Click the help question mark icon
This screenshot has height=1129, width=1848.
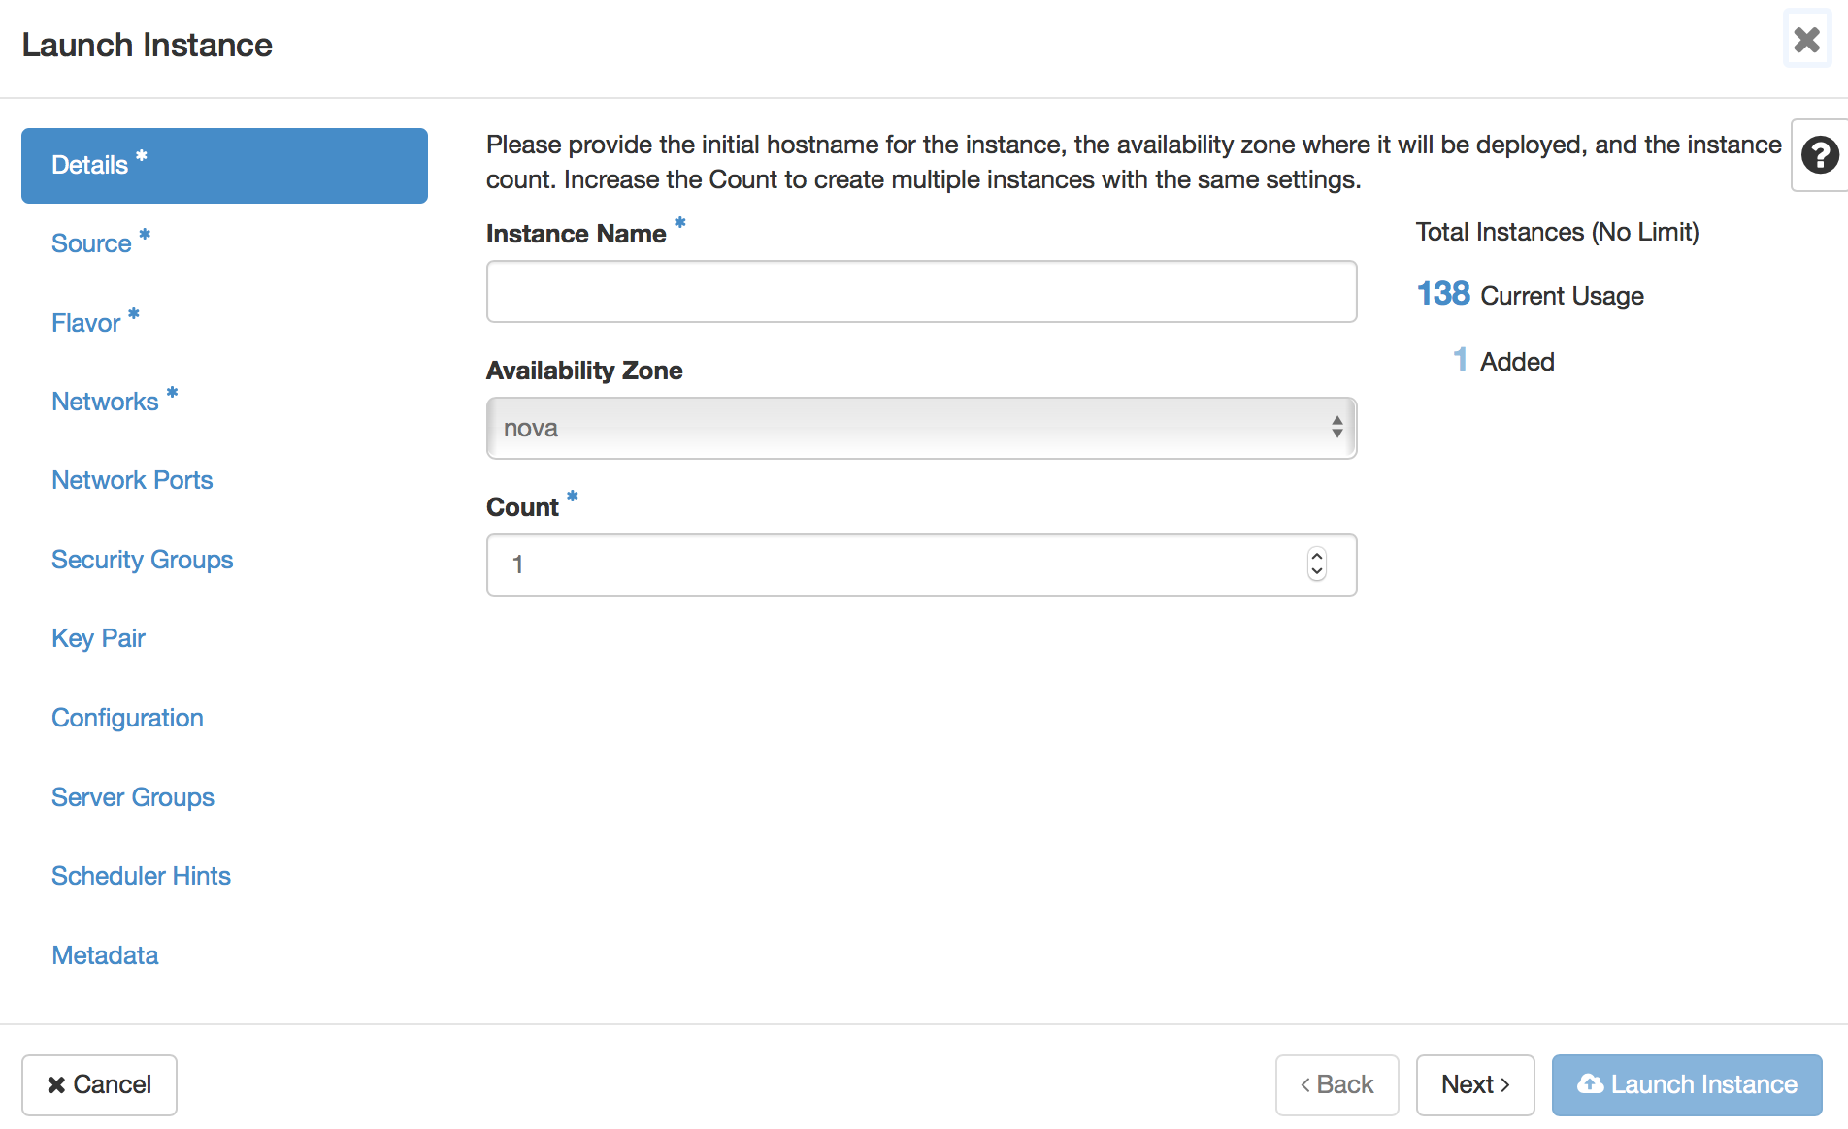pos(1819,155)
